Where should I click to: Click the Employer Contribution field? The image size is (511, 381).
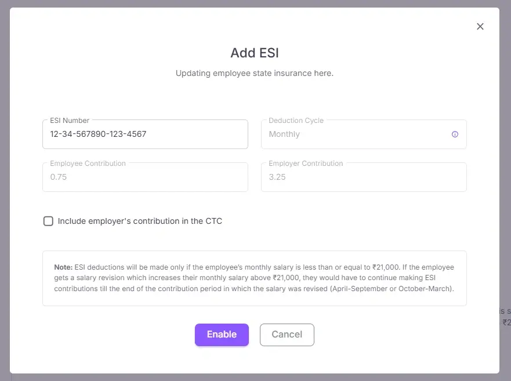coord(364,177)
